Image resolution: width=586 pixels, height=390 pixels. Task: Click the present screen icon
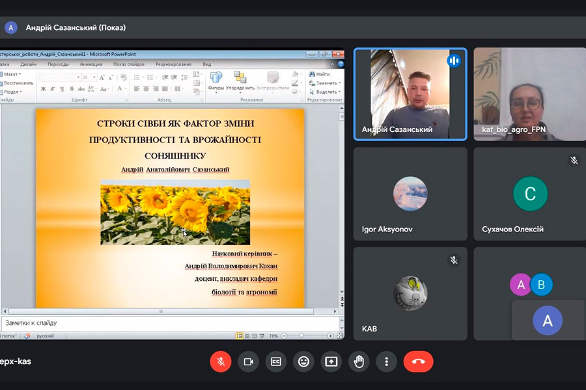331,361
